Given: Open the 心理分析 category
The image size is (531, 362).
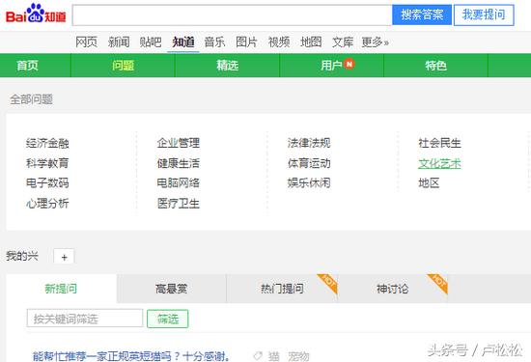Looking at the screenshot, I should pyautogui.click(x=47, y=203).
